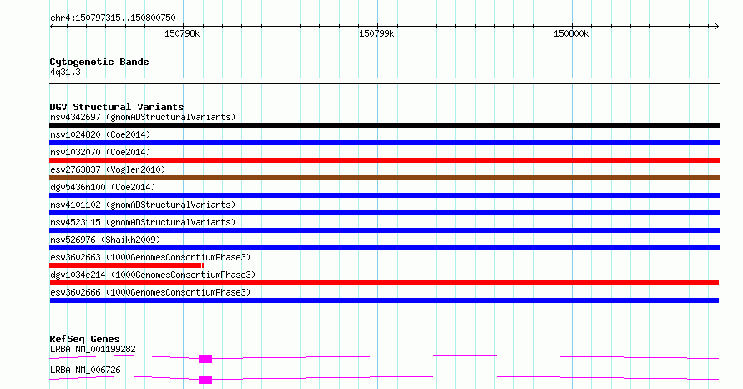Open the esv2763837 (Vogler2010) brown bar
This screenshot has height=389, width=743.
coord(384,178)
